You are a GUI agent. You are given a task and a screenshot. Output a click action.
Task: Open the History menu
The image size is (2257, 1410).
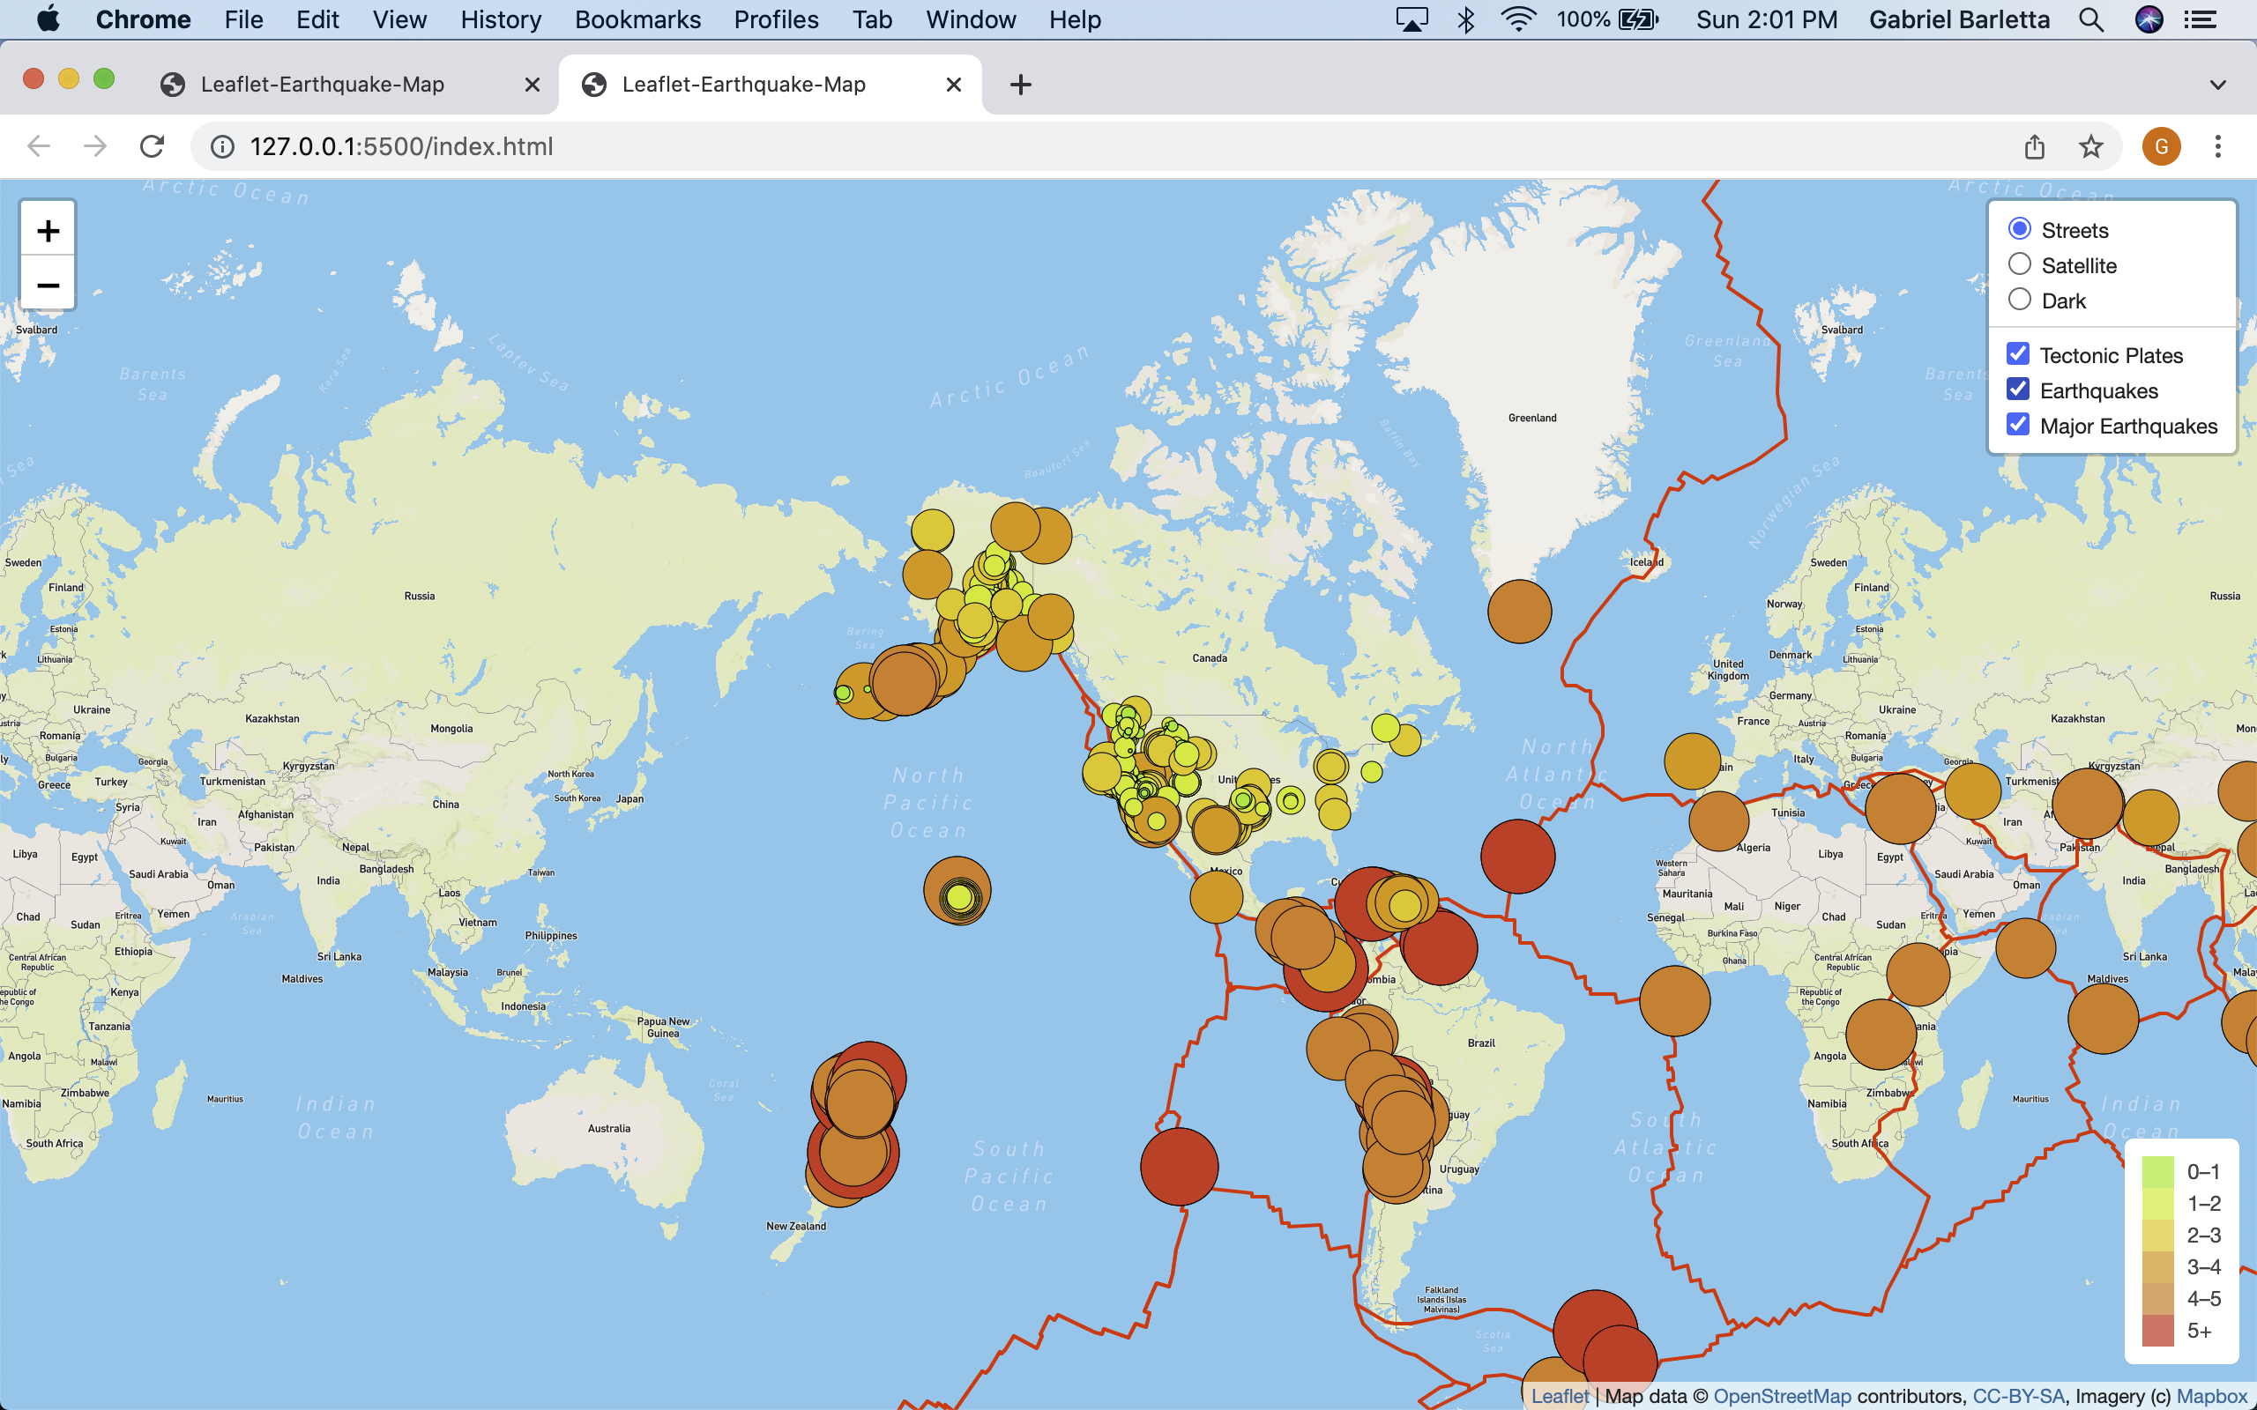[x=501, y=19]
